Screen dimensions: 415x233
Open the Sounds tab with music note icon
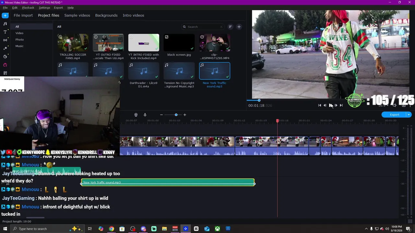[x=5, y=24]
